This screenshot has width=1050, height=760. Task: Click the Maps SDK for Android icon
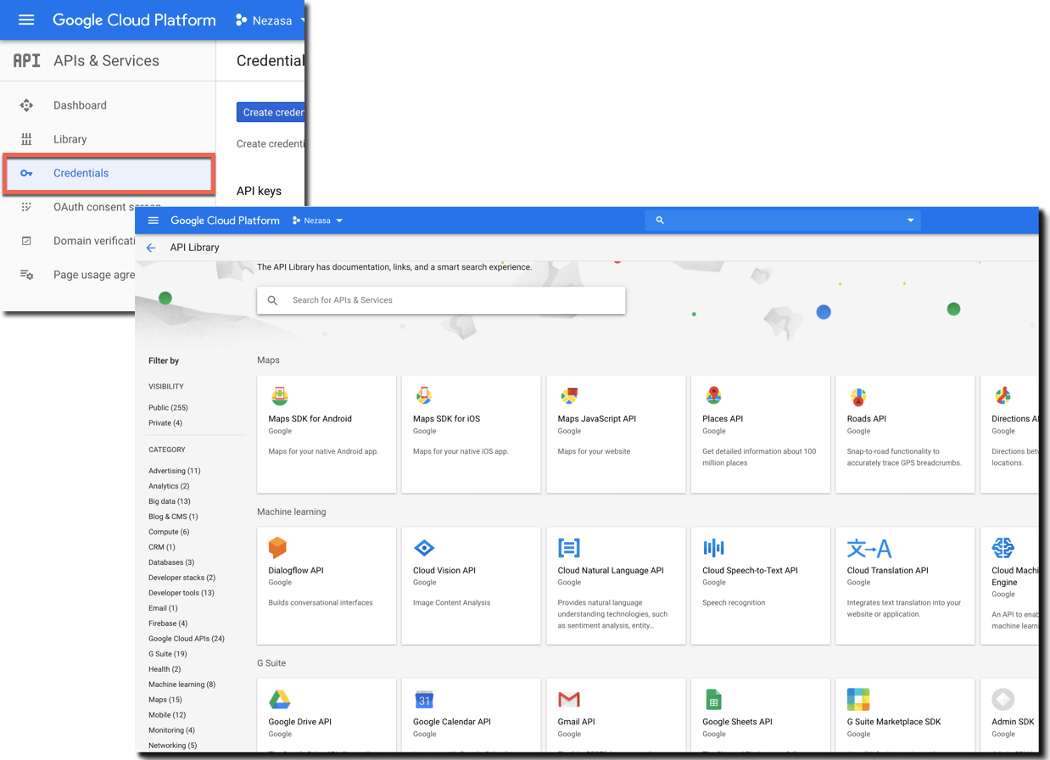pyautogui.click(x=279, y=395)
